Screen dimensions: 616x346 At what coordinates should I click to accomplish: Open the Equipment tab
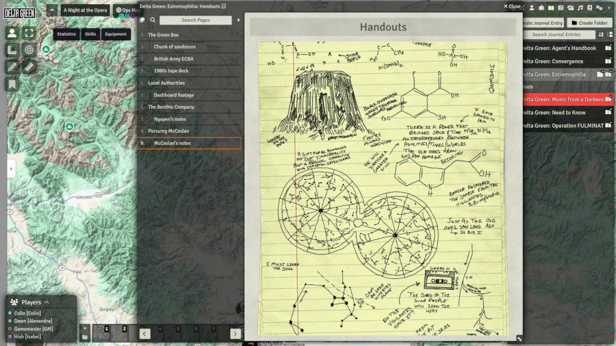[116, 34]
